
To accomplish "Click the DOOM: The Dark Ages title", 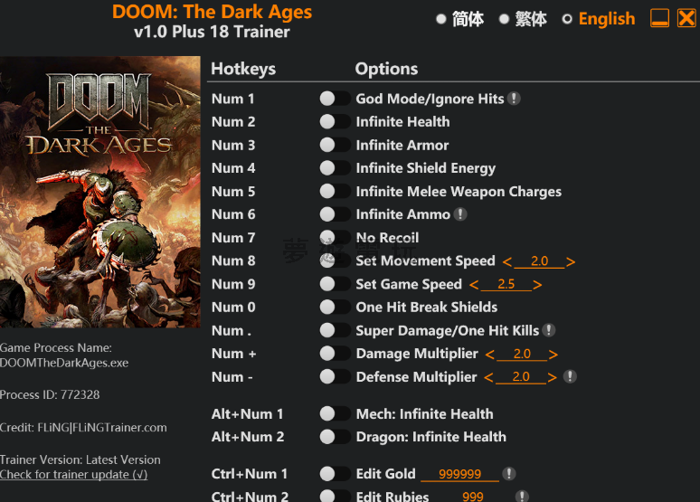I will 212,12.
